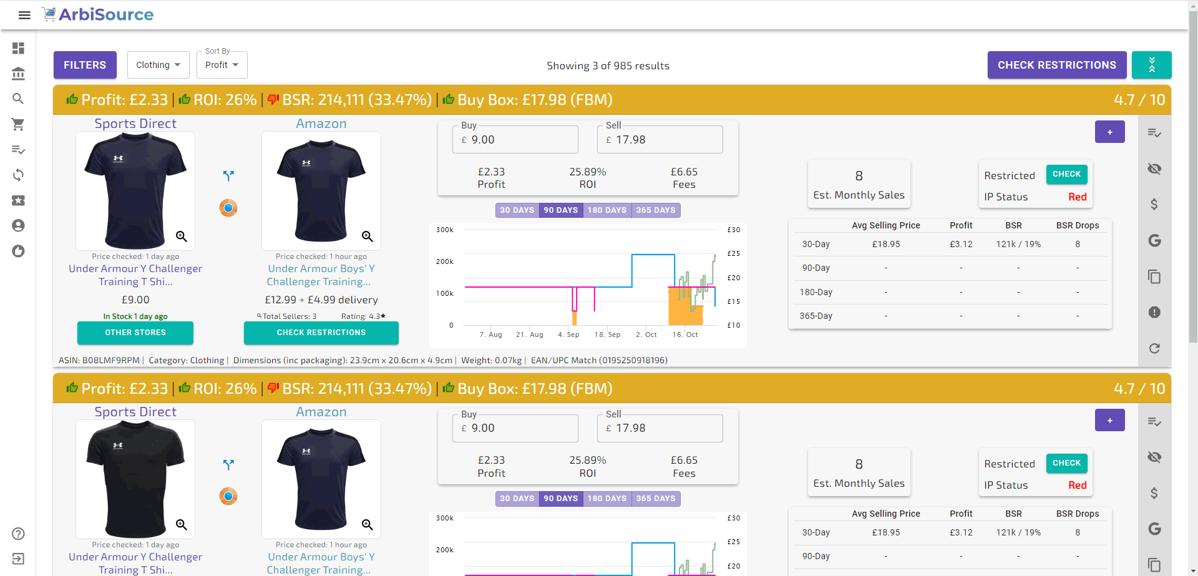Zoom the first Amazon product image
The height and width of the screenshot is (576, 1198).
(x=368, y=237)
